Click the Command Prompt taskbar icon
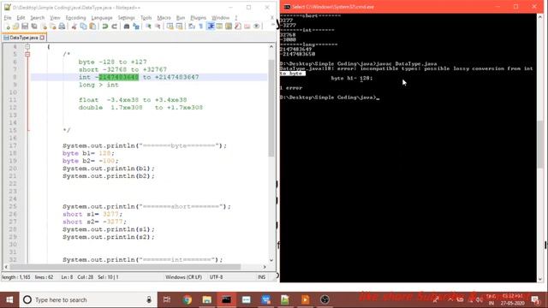Viewport: 548px width, 308px height. 226,299
